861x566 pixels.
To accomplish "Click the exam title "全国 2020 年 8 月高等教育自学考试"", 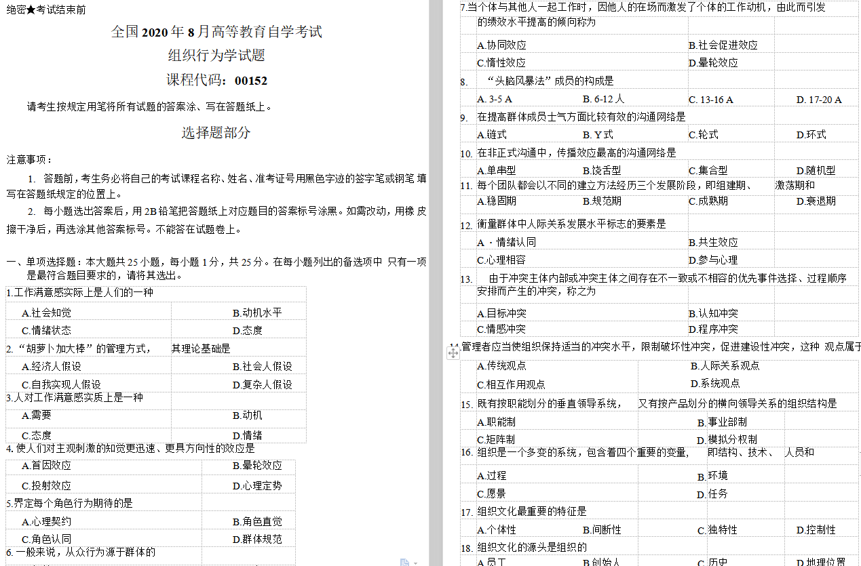I will tap(216, 32).
